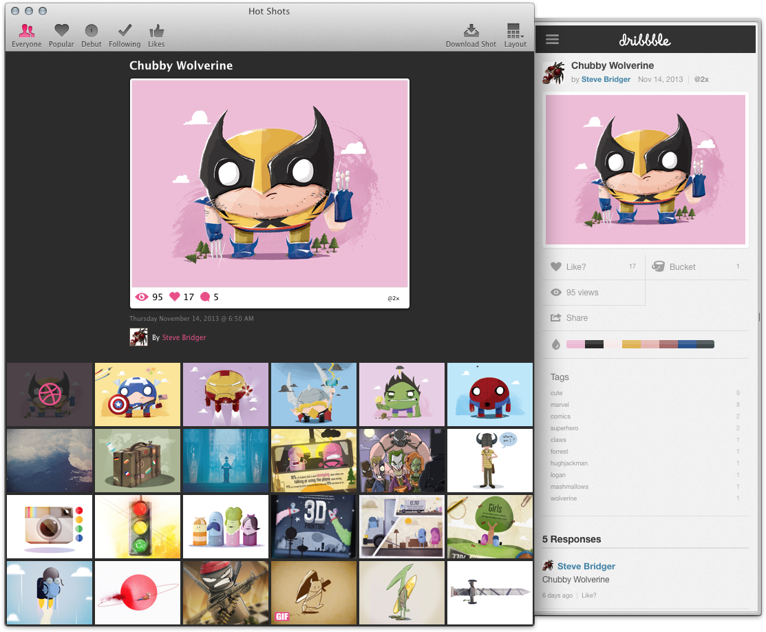The image size is (766, 632).
Task: Open the 'wolverine' tag
Action: [563, 498]
